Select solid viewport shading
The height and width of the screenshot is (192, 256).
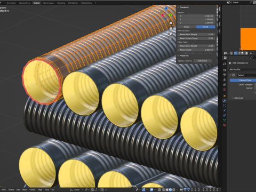coord(167,190)
